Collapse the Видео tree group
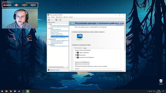 click(x=48, y=24)
